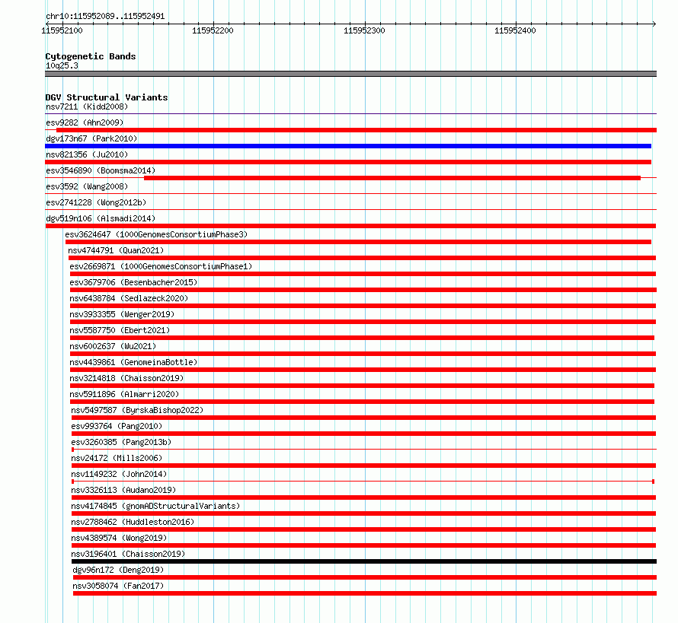Select the esv9282 (Ahn2009) red bar
The width and height of the screenshot is (678, 623).
(x=357, y=130)
